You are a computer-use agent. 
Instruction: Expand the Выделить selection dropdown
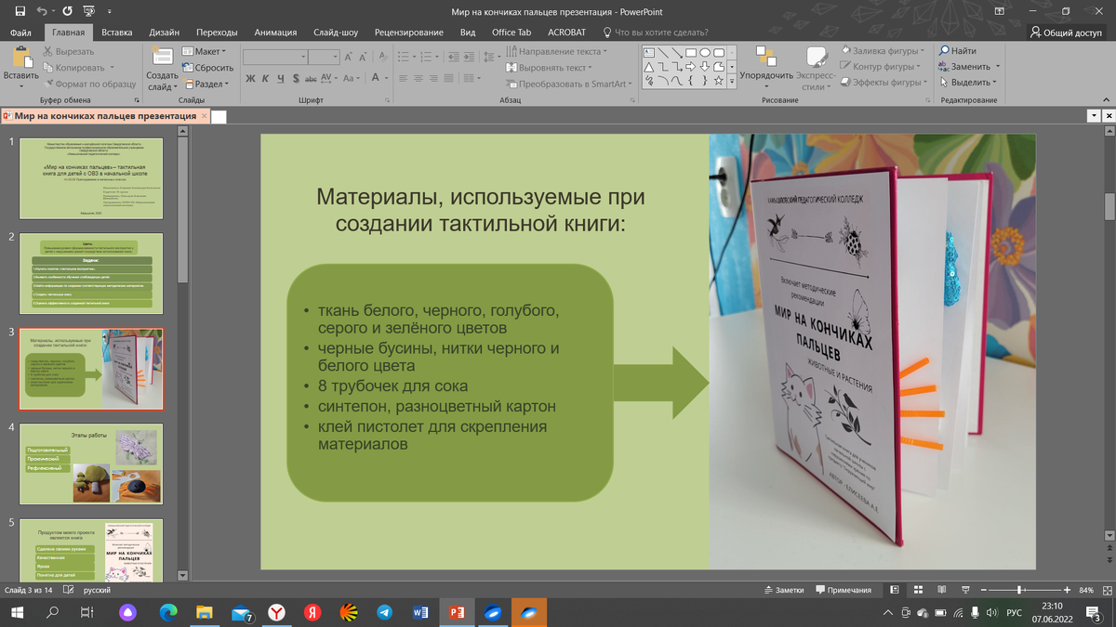[x=970, y=83]
